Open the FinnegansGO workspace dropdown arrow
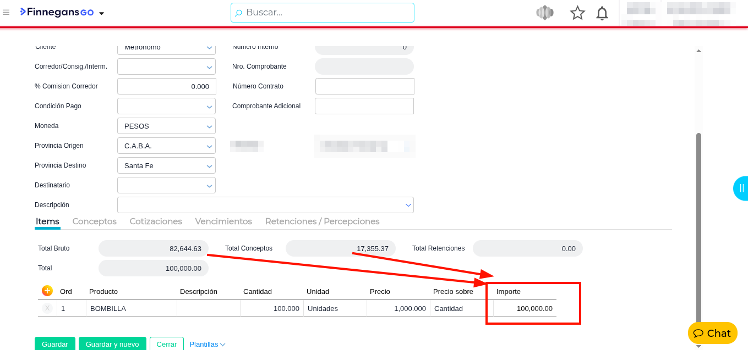Viewport: 748px width, 350px height. [101, 13]
